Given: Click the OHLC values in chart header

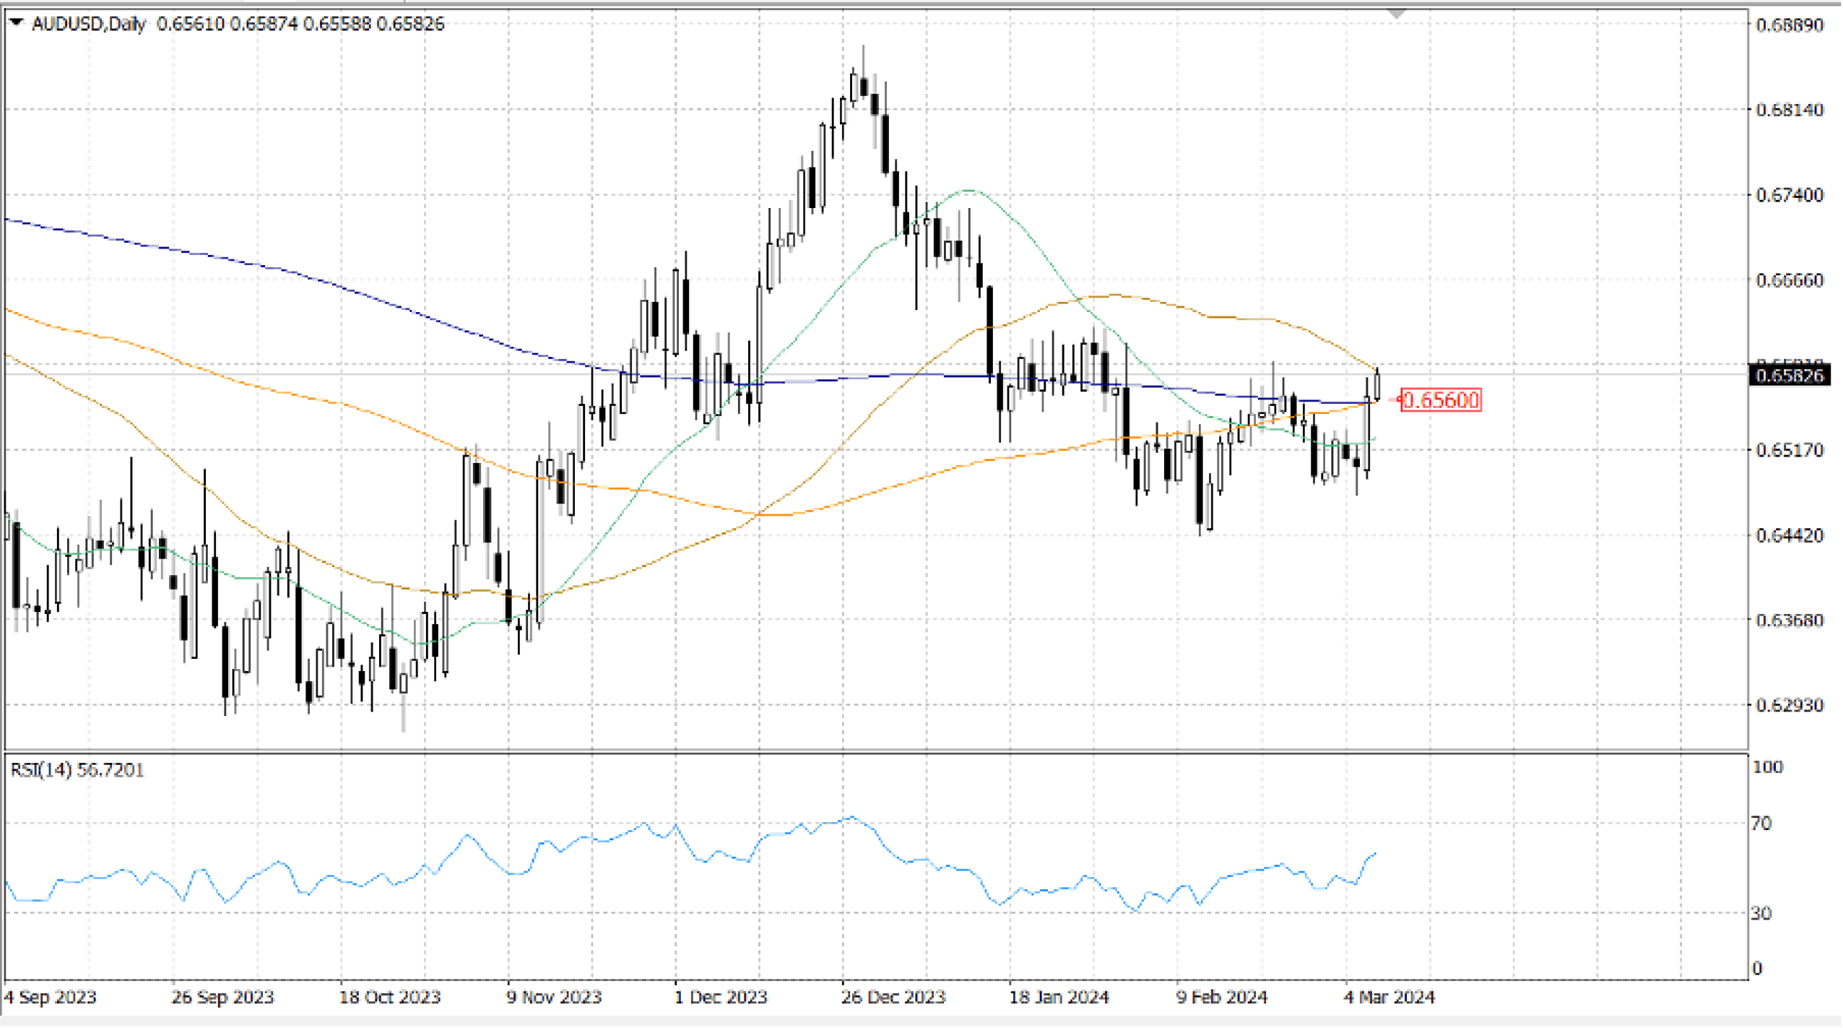Looking at the screenshot, I should 300,24.
